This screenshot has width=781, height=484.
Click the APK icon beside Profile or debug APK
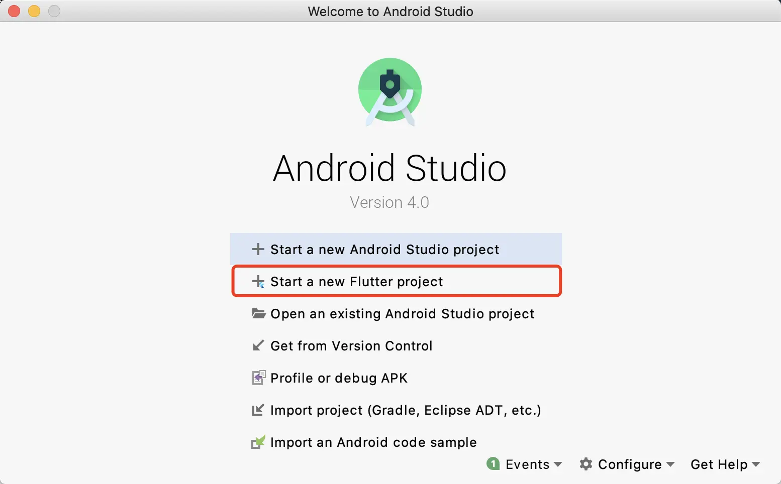[258, 378]
